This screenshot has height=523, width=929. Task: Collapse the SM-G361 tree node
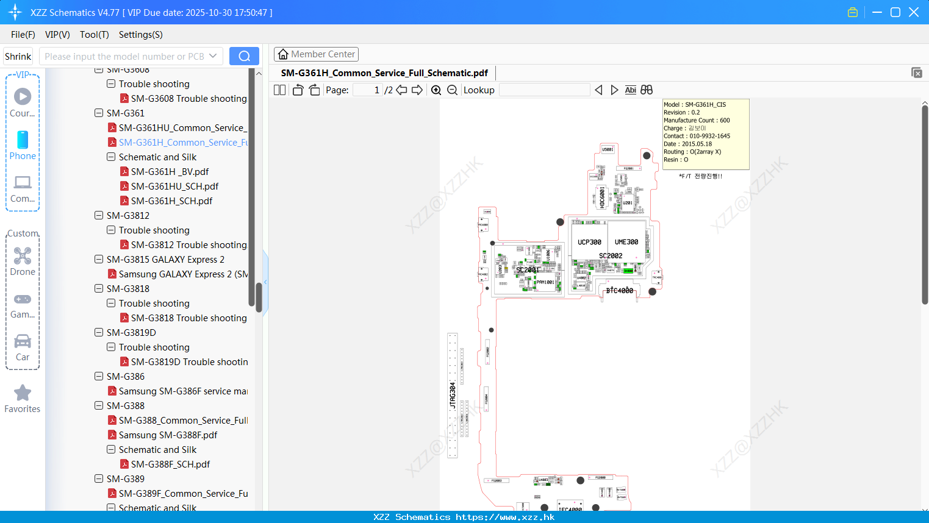(x=99, y=113)
